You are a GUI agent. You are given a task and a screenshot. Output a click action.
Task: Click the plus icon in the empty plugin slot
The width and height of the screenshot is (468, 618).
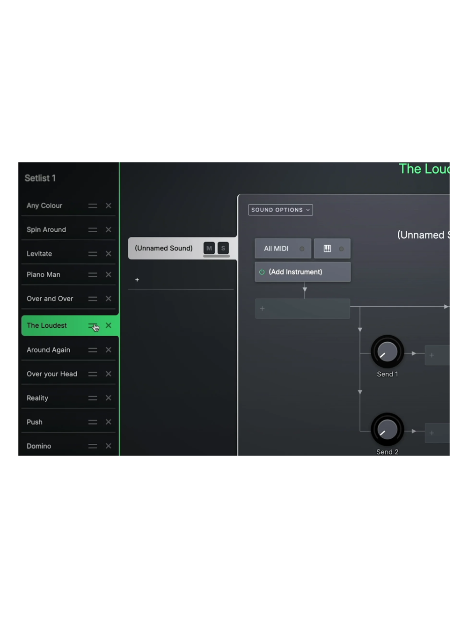(263, 309)
